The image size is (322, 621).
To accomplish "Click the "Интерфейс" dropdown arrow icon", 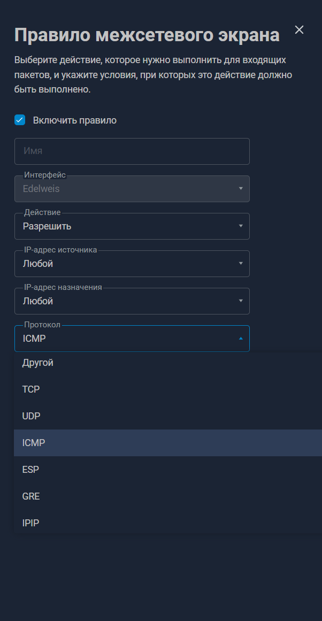I will point(241,189).
